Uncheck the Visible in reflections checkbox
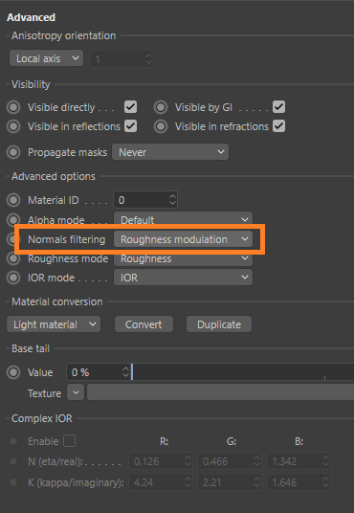The height and width of the screenshot is (513, 354). point(130,126)
